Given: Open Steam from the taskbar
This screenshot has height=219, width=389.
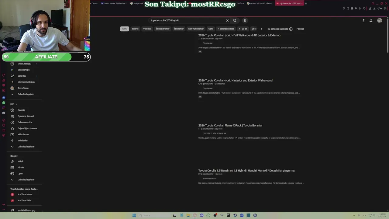Looking at the screenshot, I should [x=235, y=215].
